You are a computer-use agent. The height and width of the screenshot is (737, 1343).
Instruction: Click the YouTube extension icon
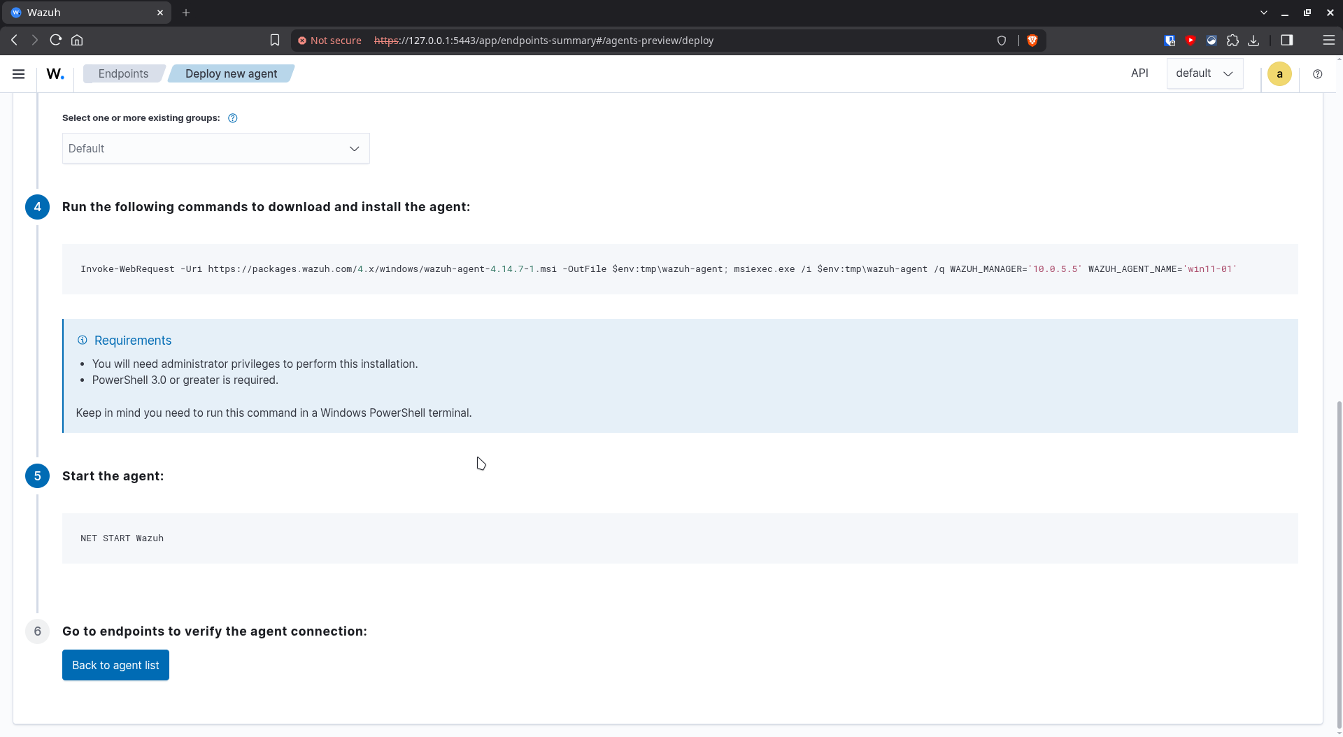click(1191, 41)
